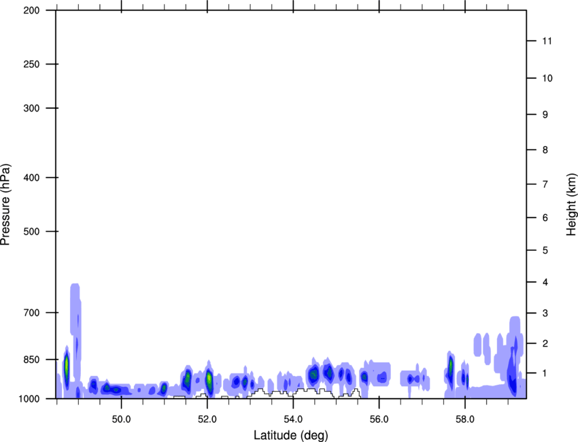The image size is (578, 442).
Task: Click the 7 km height label
Action: 545,184
